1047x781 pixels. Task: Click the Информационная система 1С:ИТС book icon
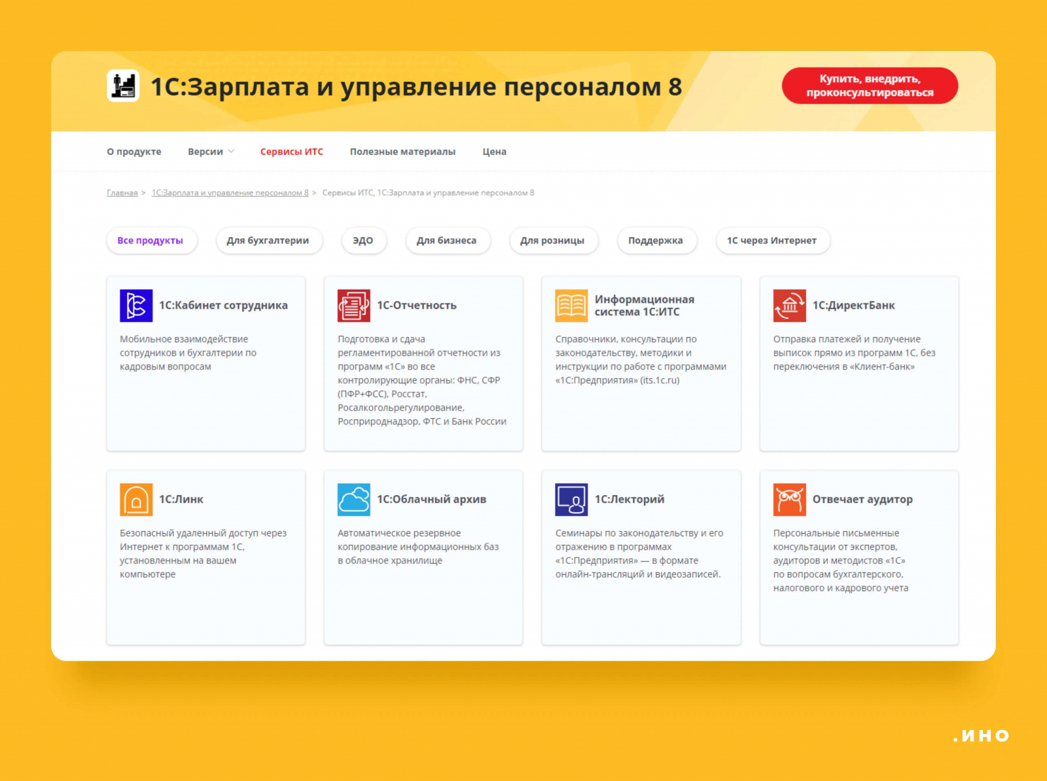[x=571, y=305]
